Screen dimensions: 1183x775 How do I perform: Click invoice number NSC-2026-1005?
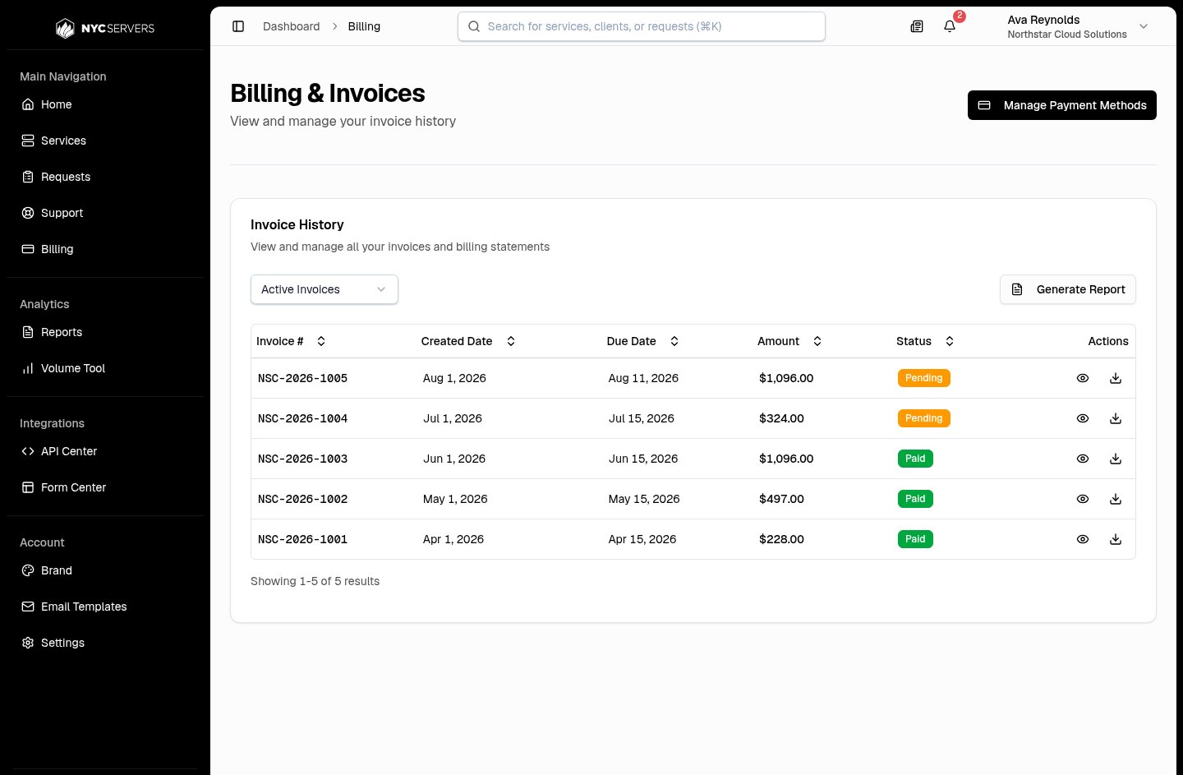point(302,378)
